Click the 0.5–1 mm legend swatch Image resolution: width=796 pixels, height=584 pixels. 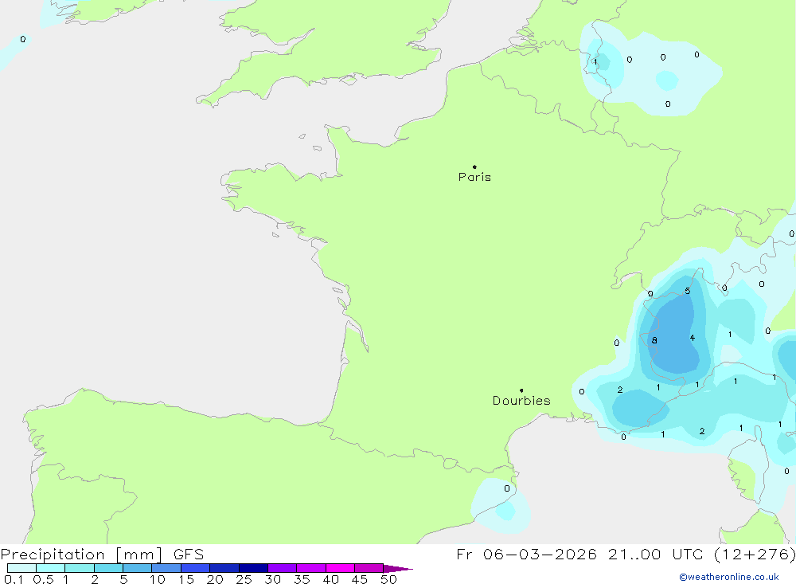51,568
